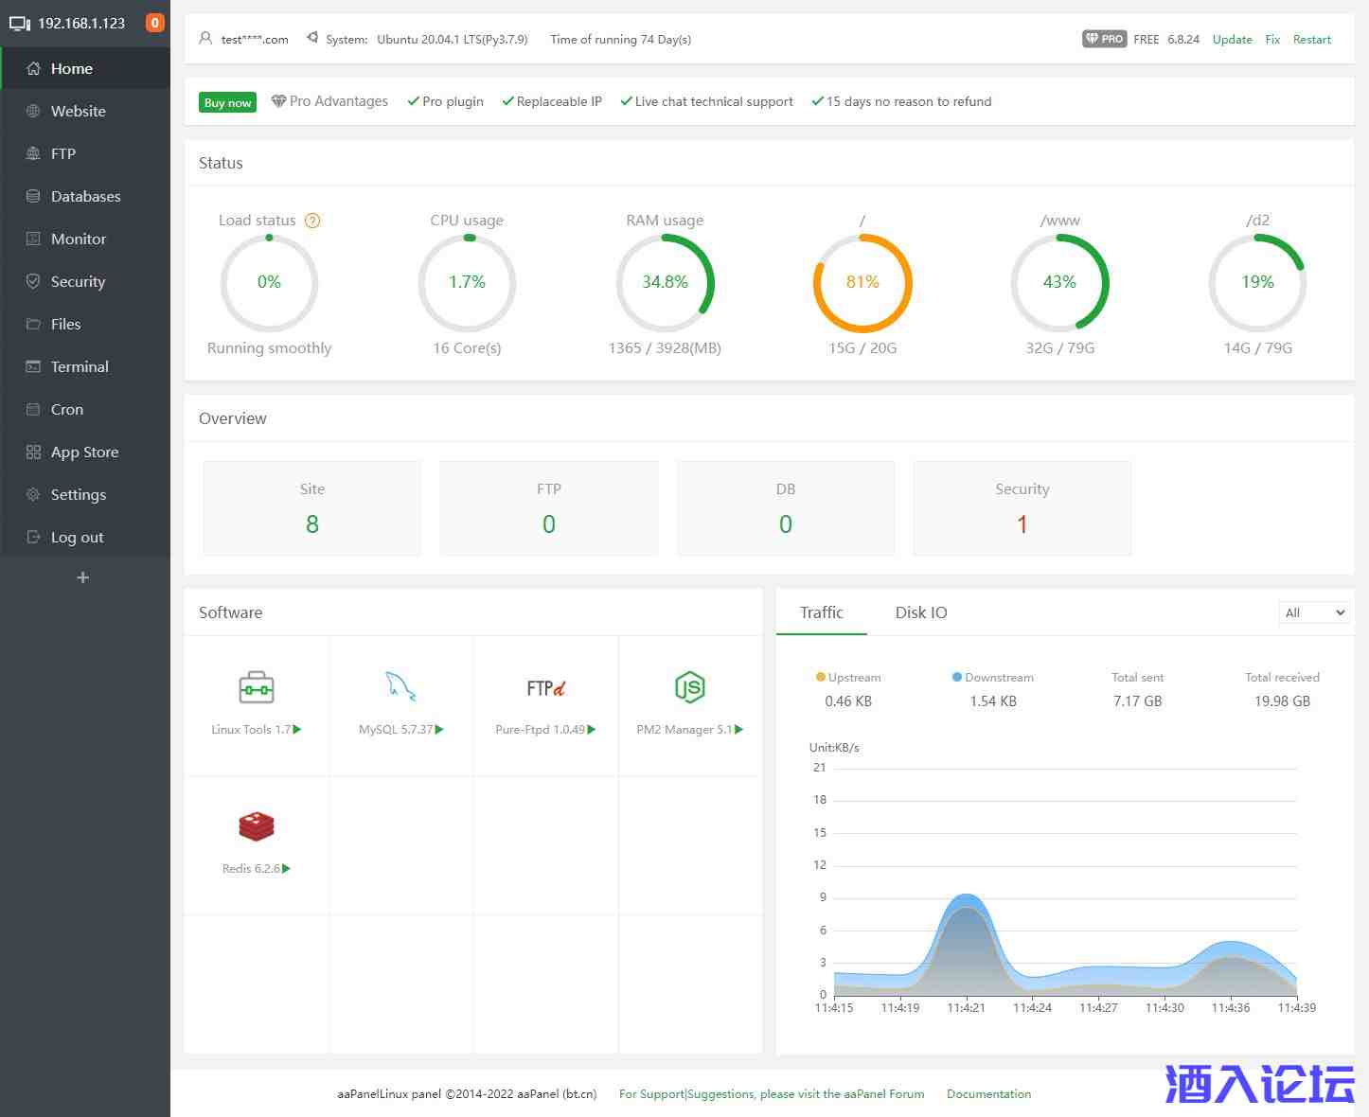This screenshot has width=1369, height=1117.
Task: Expand the All network interface dropdown
Action: click(x=1314, y=613)
